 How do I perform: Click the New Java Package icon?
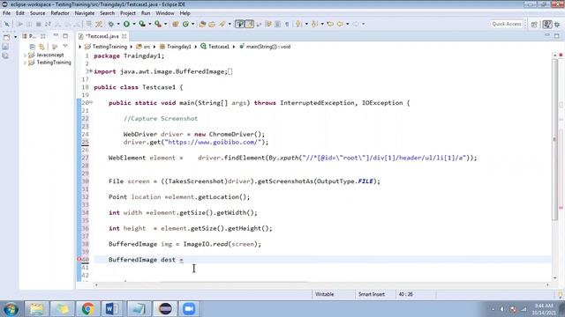coord(176,24)
